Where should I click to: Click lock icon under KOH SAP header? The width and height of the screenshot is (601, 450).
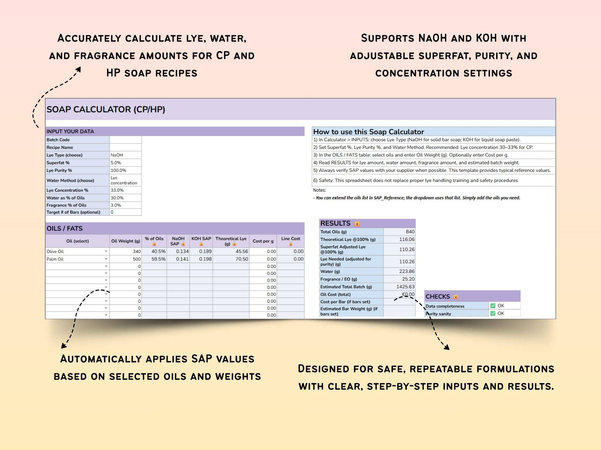point(201,244)
